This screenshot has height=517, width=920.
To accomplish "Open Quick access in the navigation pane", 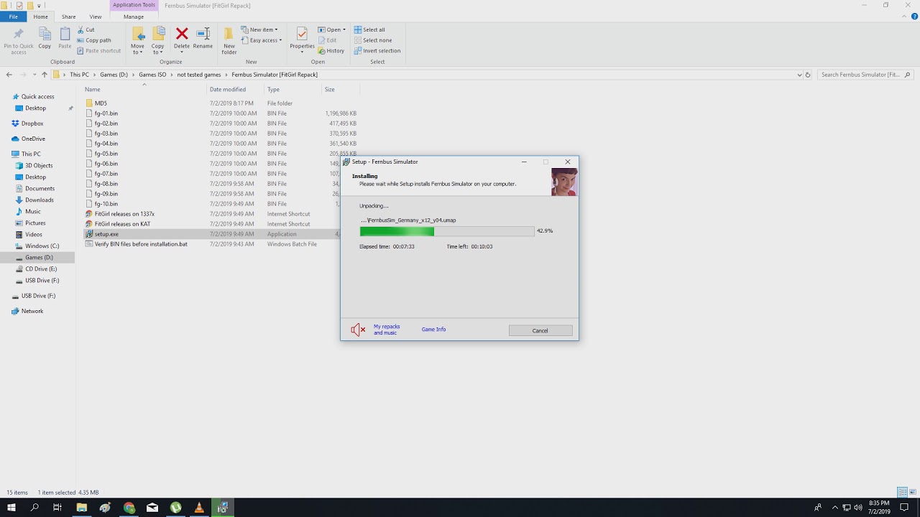I will pyautogui.click(x=37, y=97).
